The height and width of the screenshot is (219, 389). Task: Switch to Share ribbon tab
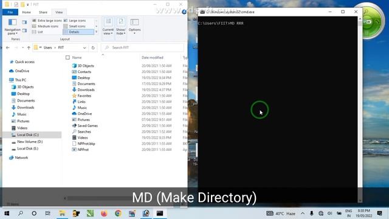tap(43, 12)
